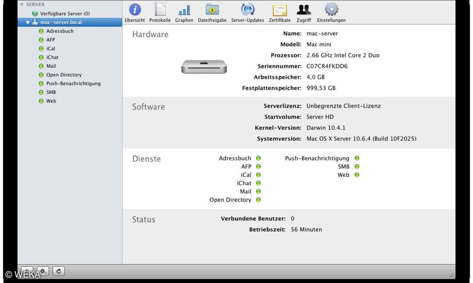Click the Software section heading
The height and width of the screenshot is (283, 473).
[x=149, y=107]
